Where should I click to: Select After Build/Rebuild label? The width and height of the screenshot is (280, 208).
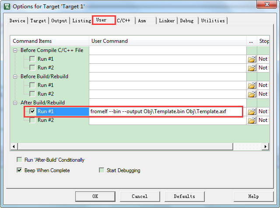[x=42, y=103]
